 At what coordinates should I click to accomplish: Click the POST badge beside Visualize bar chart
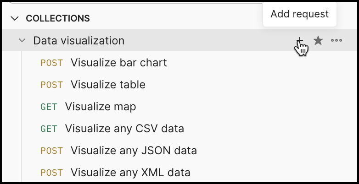point(51,63)
